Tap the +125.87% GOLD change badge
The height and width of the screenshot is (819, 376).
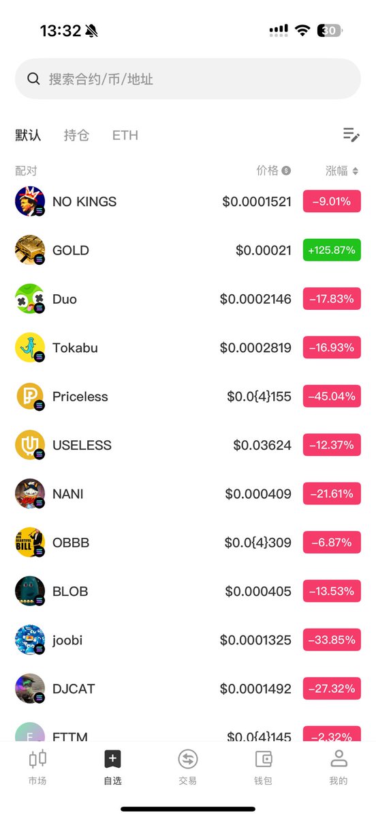tap(332, 250)
